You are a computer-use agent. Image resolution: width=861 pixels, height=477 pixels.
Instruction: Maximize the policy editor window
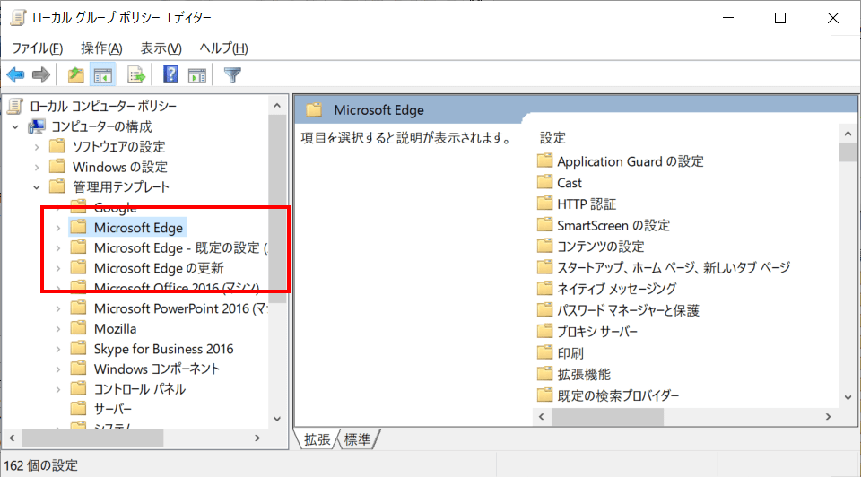pyautogui.click(x=779, y=18)
